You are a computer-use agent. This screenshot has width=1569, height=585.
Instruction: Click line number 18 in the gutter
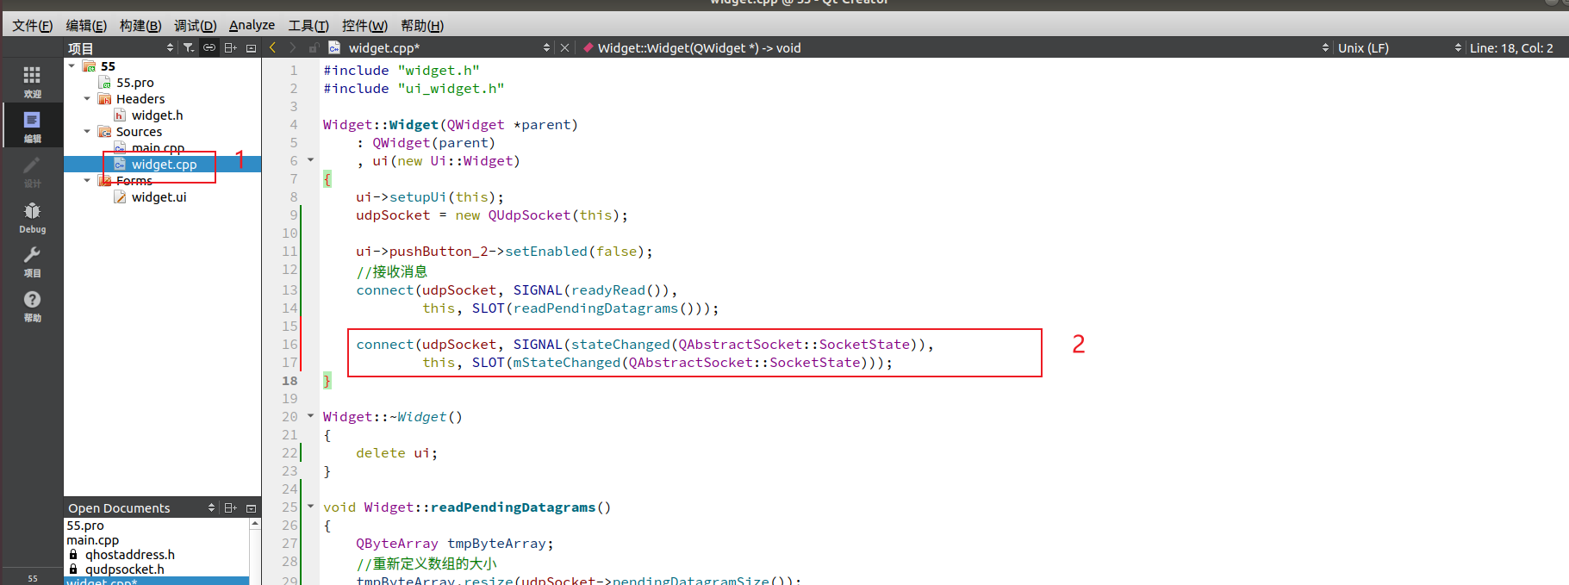coord(290,381)
